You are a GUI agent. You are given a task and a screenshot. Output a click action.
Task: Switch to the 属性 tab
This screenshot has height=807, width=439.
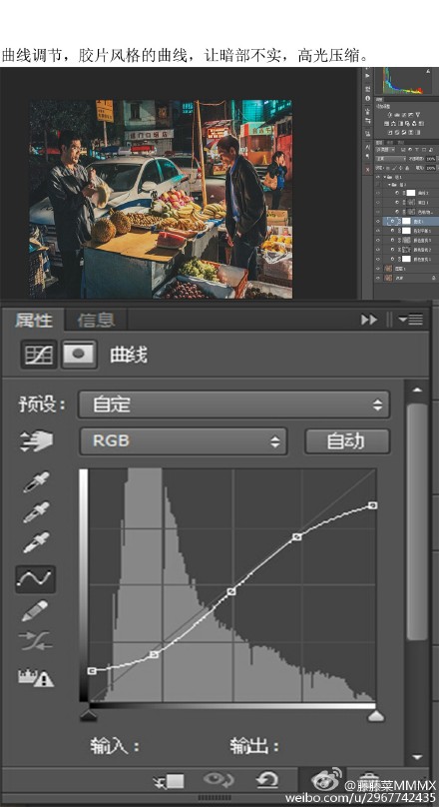point(33,320)
